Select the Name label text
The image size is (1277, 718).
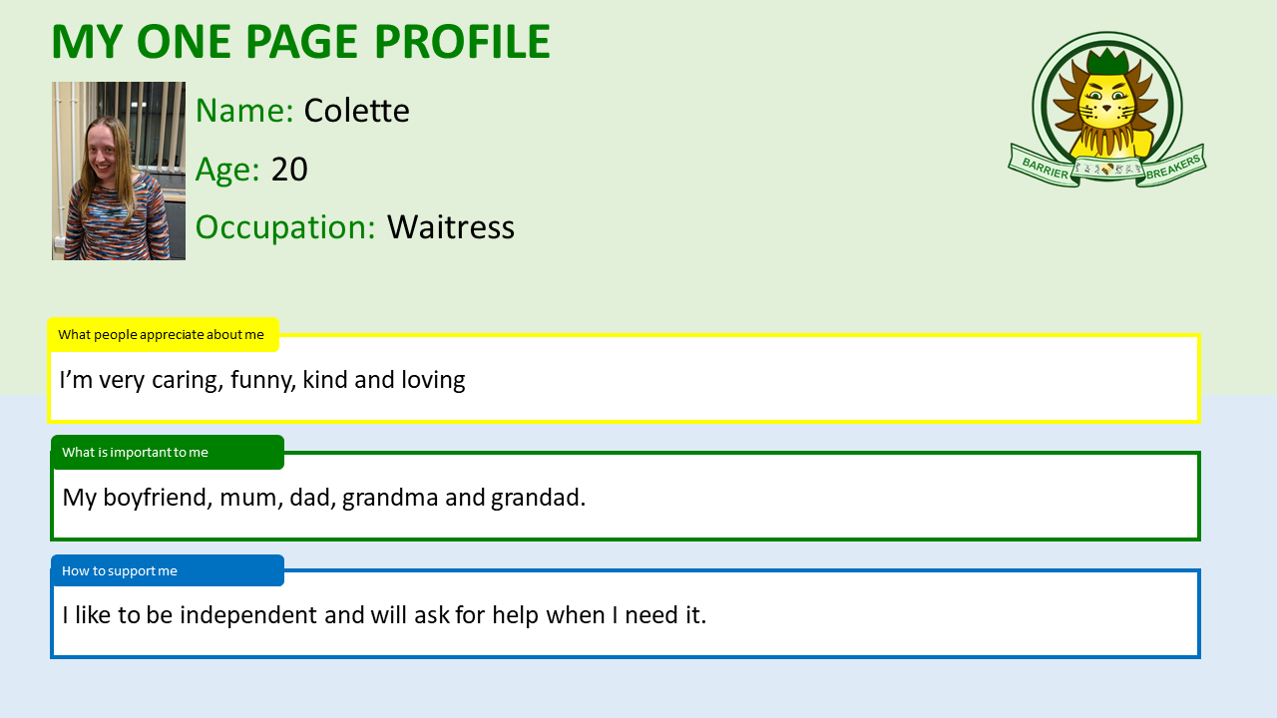(x=244, y=110)
